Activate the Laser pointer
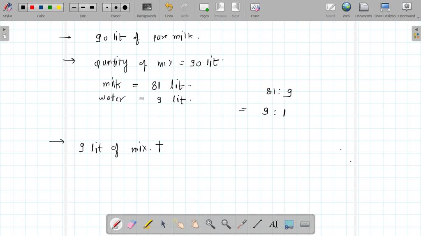The height and width of the screenshot is (236, 421). [241, 224]
